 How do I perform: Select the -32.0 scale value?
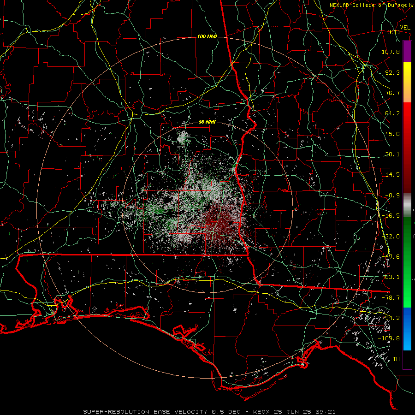coord(391,237)
